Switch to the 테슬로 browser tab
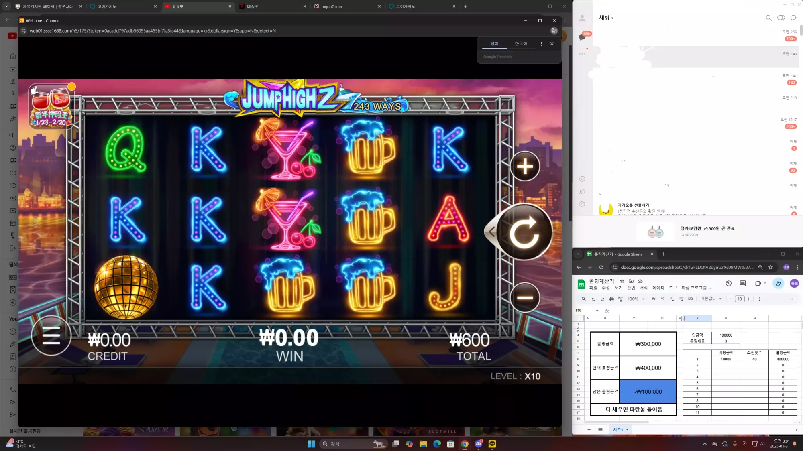 click(271, 6)
